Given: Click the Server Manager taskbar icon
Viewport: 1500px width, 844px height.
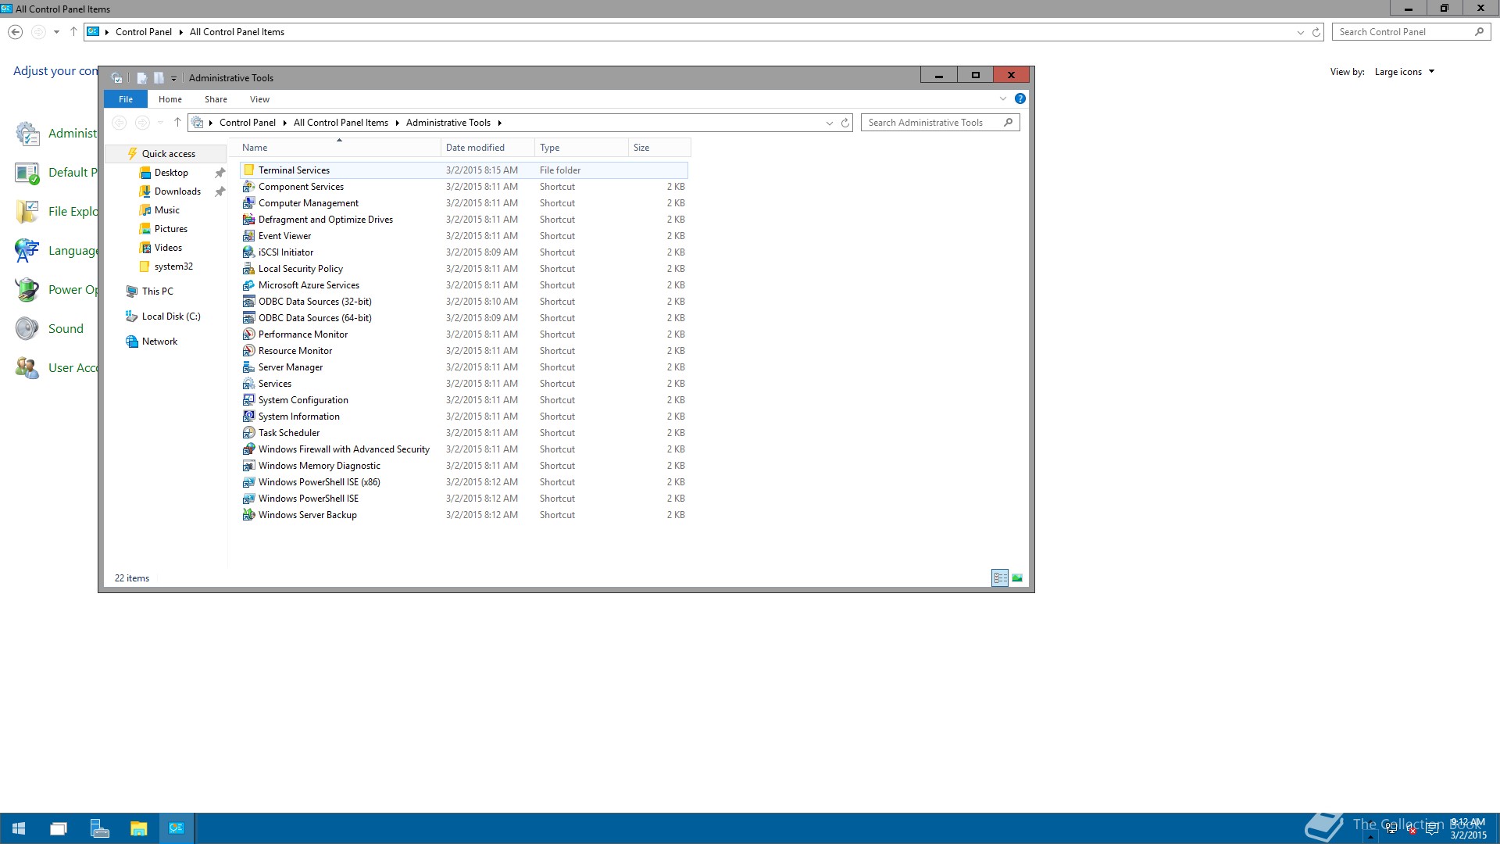Looking at the screenshot, I should pyautogui.click(x=99, y=828).
